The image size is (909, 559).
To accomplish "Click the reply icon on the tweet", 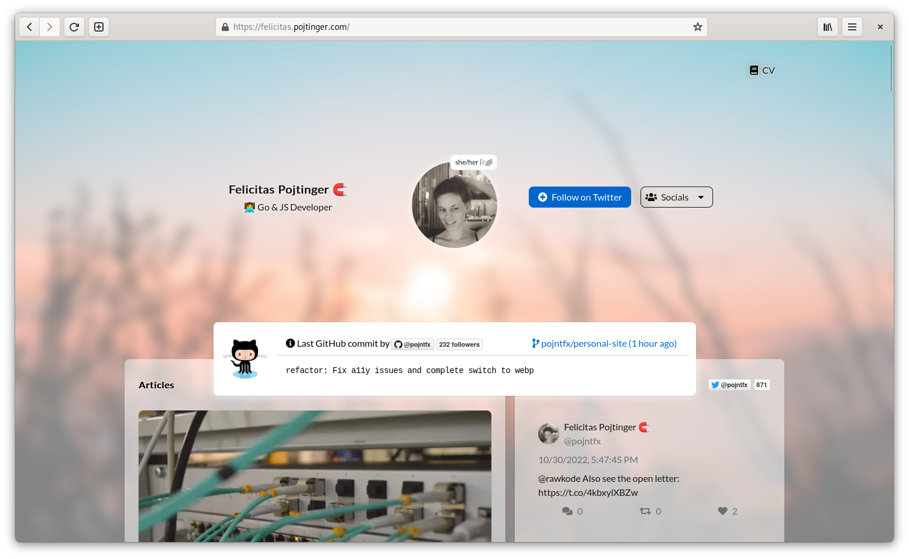I will pos(567,511).
